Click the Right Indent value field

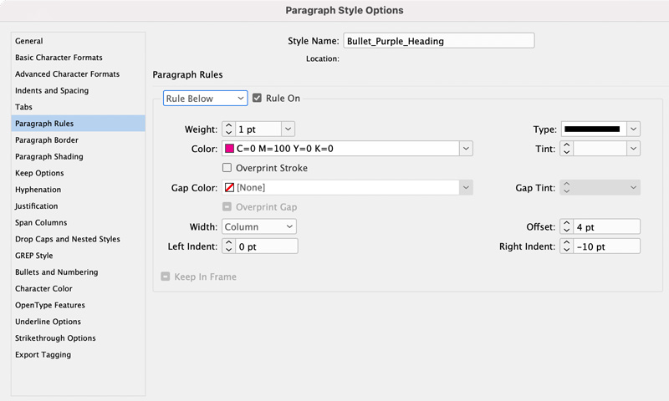tap(607, 246)
